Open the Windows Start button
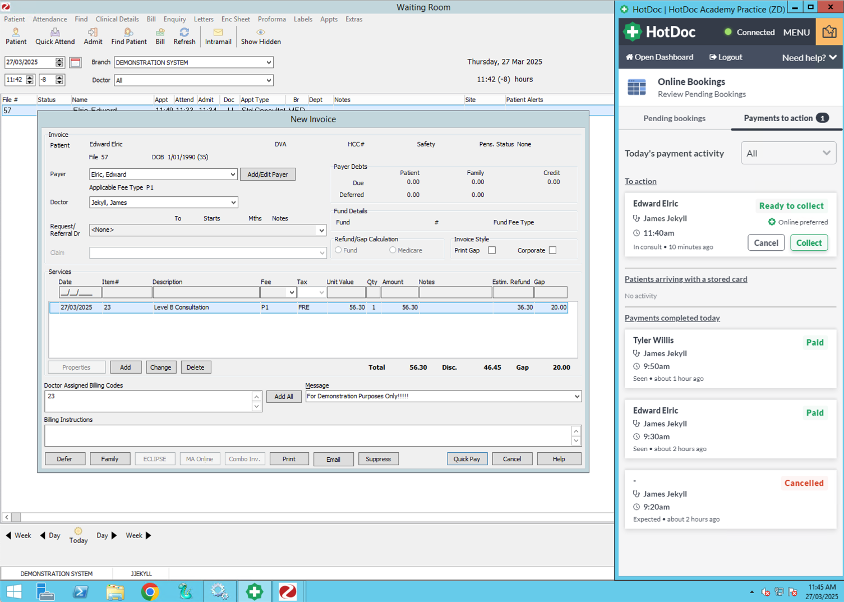Viewport: 844px width, 602px height. (14, 592)
